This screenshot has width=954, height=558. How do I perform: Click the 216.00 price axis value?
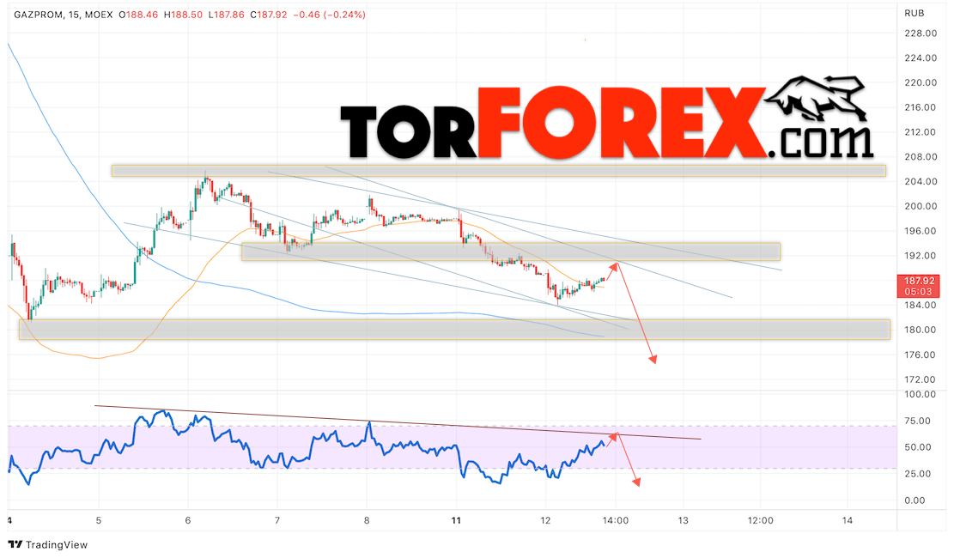pos(921,107)
